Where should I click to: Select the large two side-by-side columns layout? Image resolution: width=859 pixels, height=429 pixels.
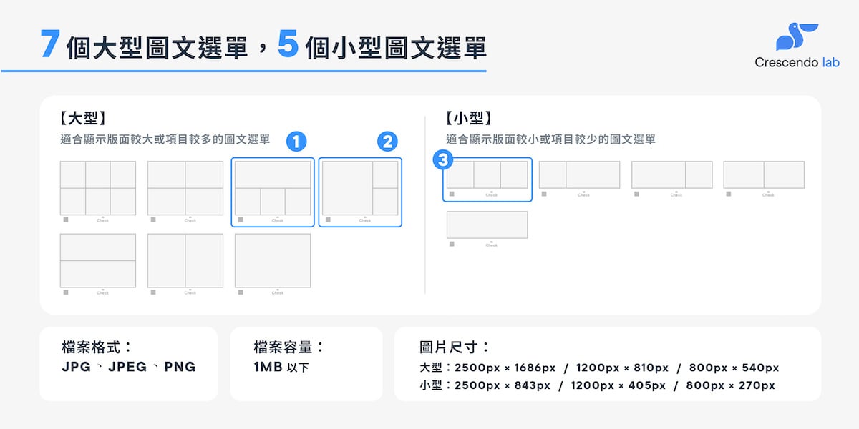pos(185,260)
